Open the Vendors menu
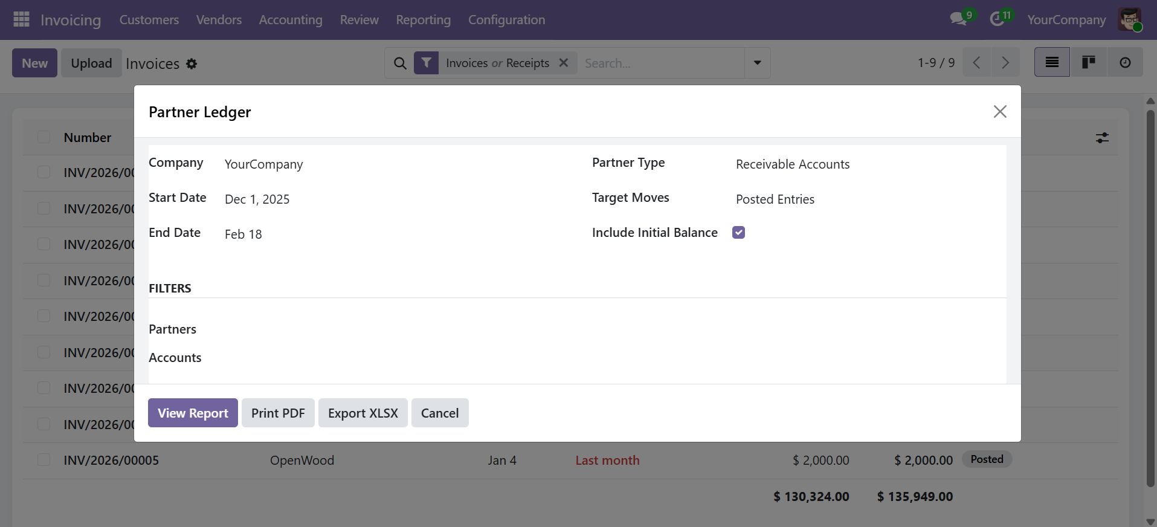 (x=219, y=20)
